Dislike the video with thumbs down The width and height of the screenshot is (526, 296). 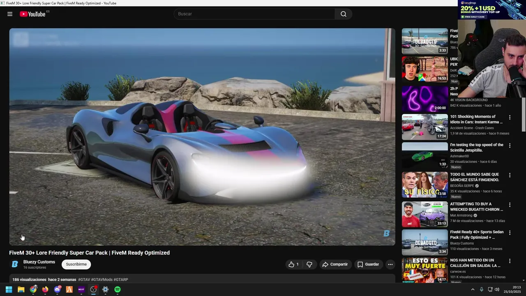pos(309,264)
